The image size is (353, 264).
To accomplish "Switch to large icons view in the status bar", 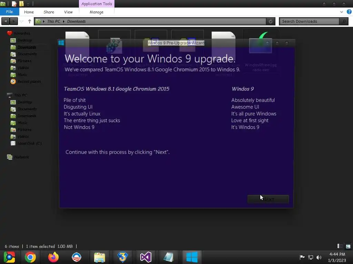I will pyautogui.click(x=348, y=246).
